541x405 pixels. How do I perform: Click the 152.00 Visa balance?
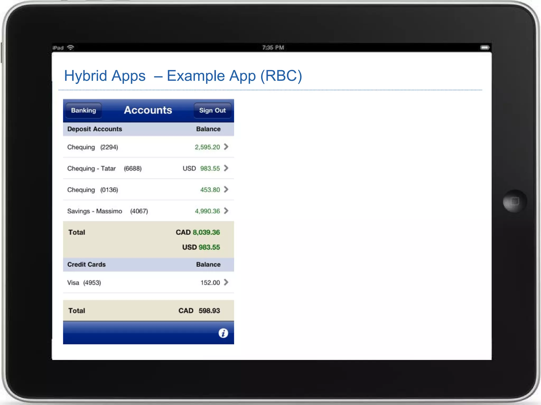tap(210, 283)
